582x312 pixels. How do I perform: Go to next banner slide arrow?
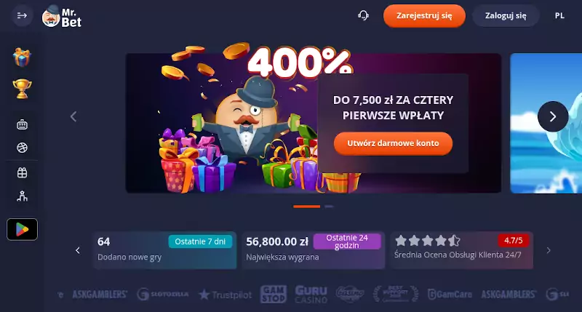[x=553, y=116]
